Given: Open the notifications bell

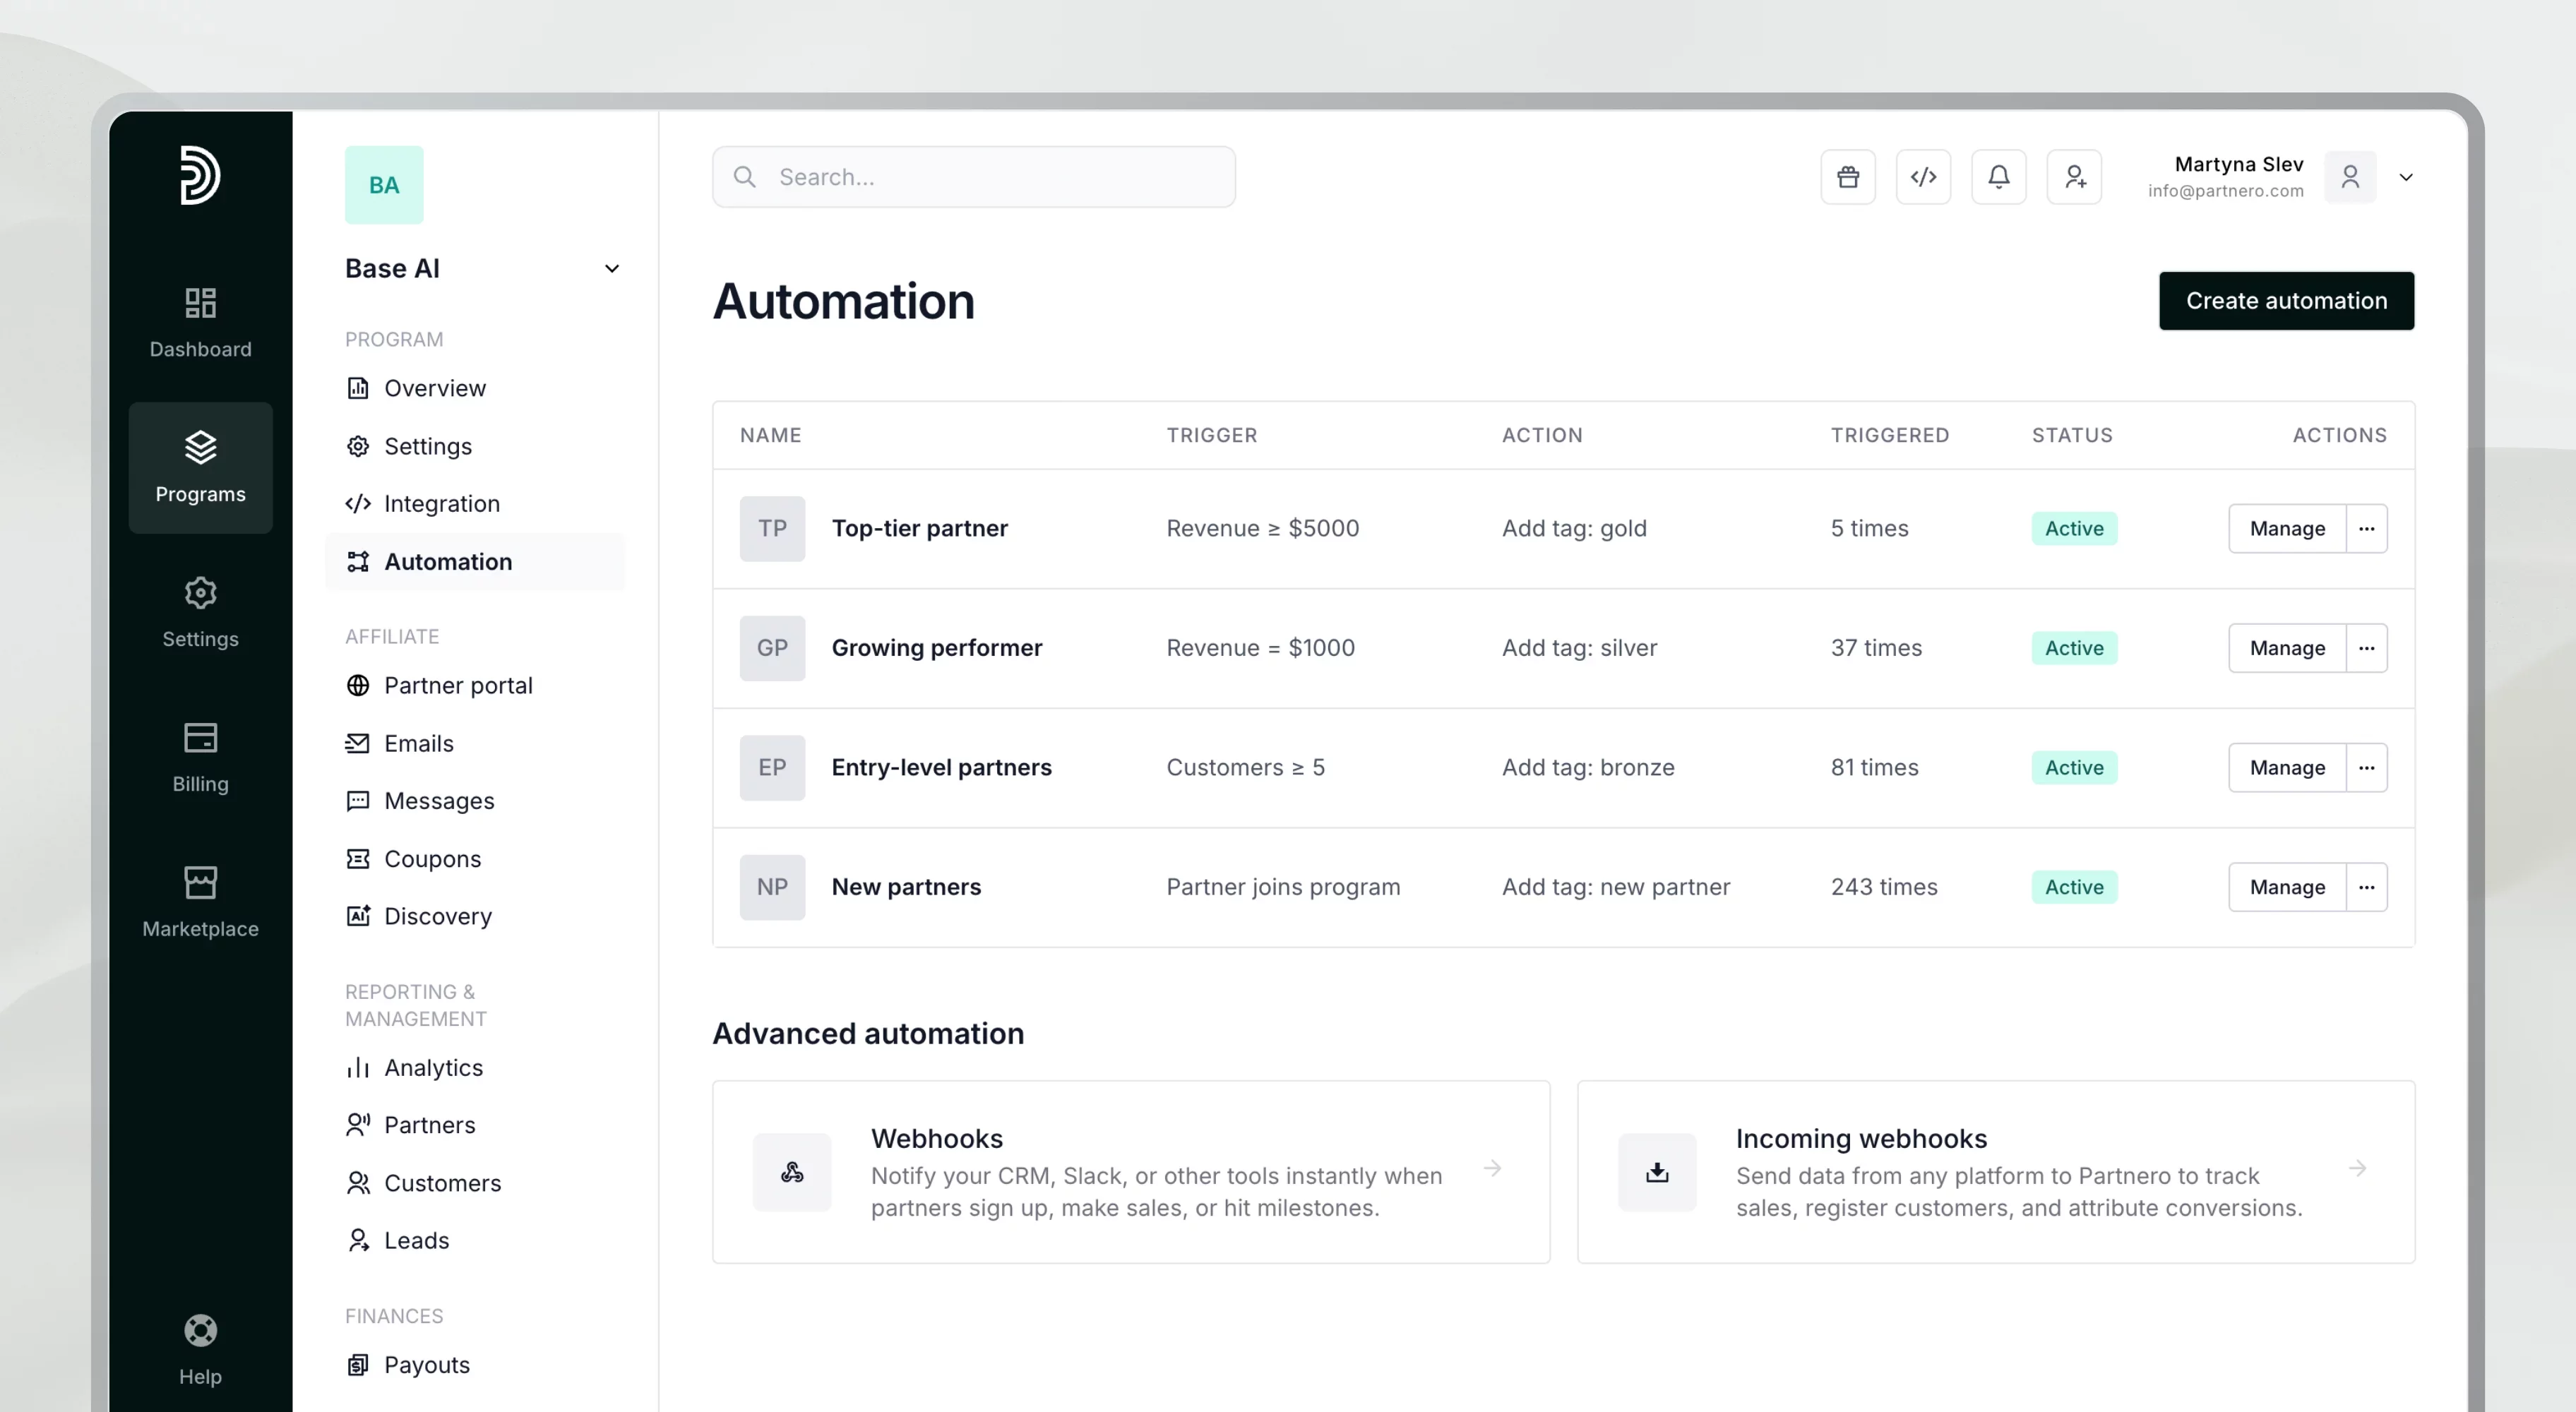Looking at the screenshot, I should pos(1998,177).
